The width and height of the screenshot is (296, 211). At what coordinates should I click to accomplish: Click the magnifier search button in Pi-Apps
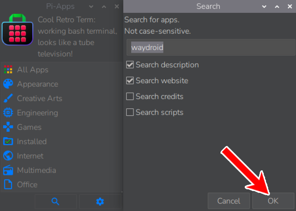click(x=55, y=201)
